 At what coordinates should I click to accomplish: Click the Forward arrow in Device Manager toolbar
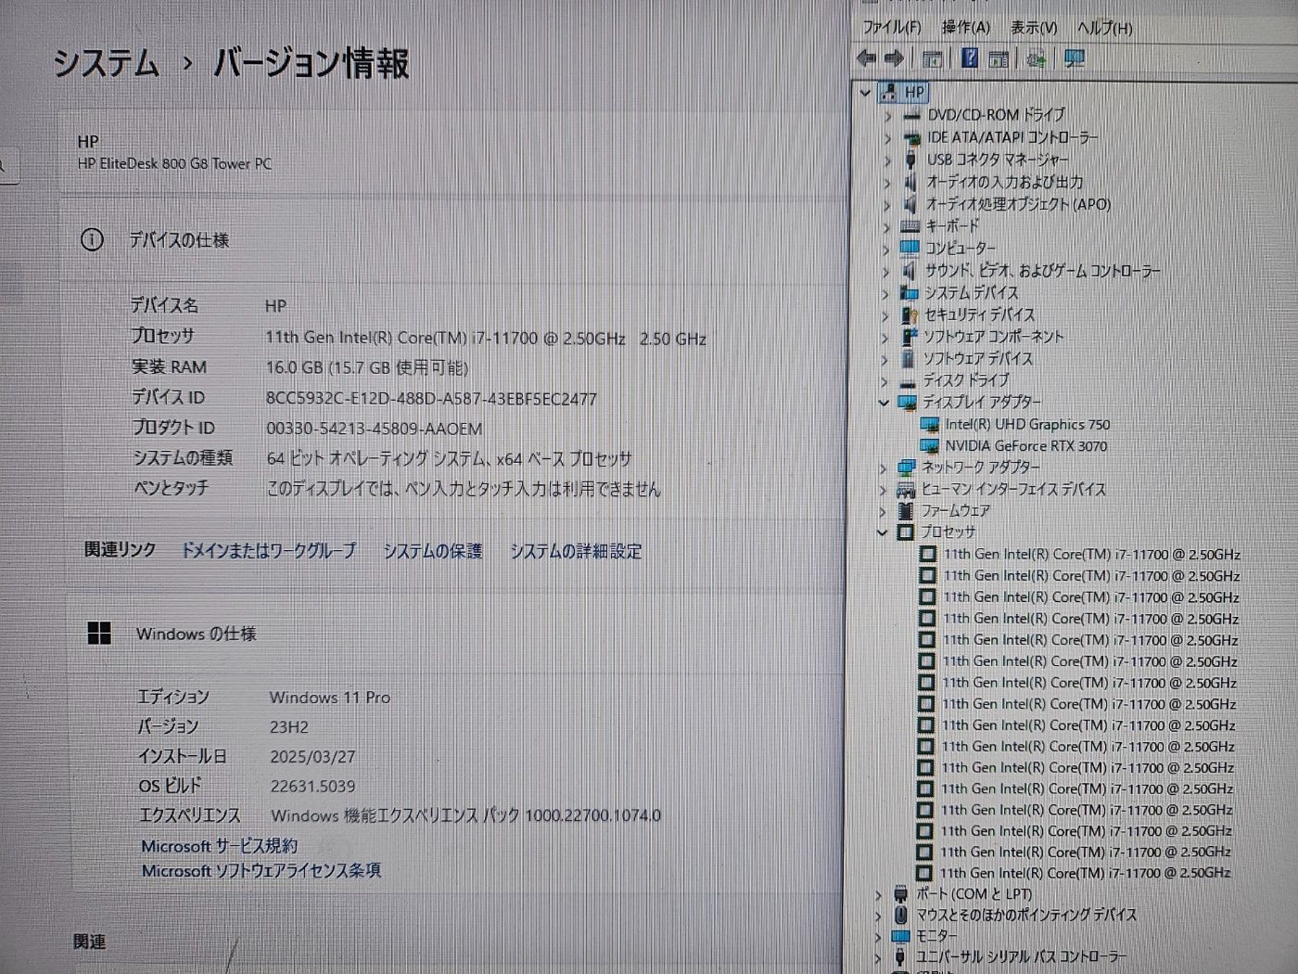click(x=894, y=59)
